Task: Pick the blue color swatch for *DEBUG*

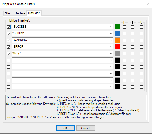Action: pyautogui.click(x=117, y=33)
